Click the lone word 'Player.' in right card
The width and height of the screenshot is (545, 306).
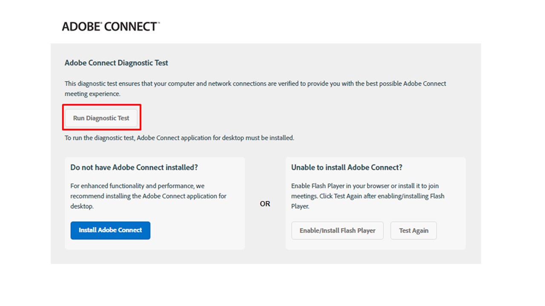coord(300,206)
